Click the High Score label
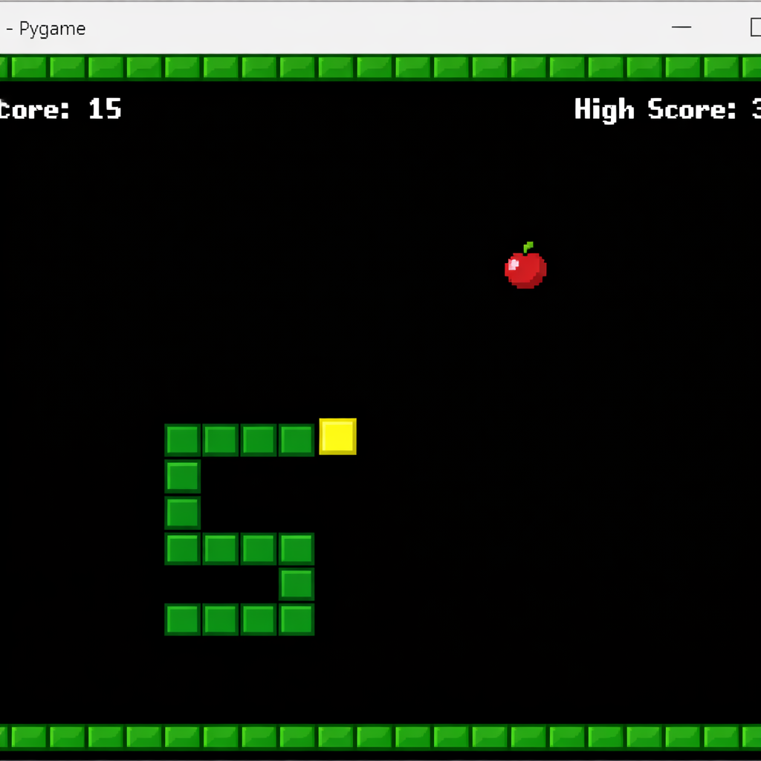 [655, 110]
